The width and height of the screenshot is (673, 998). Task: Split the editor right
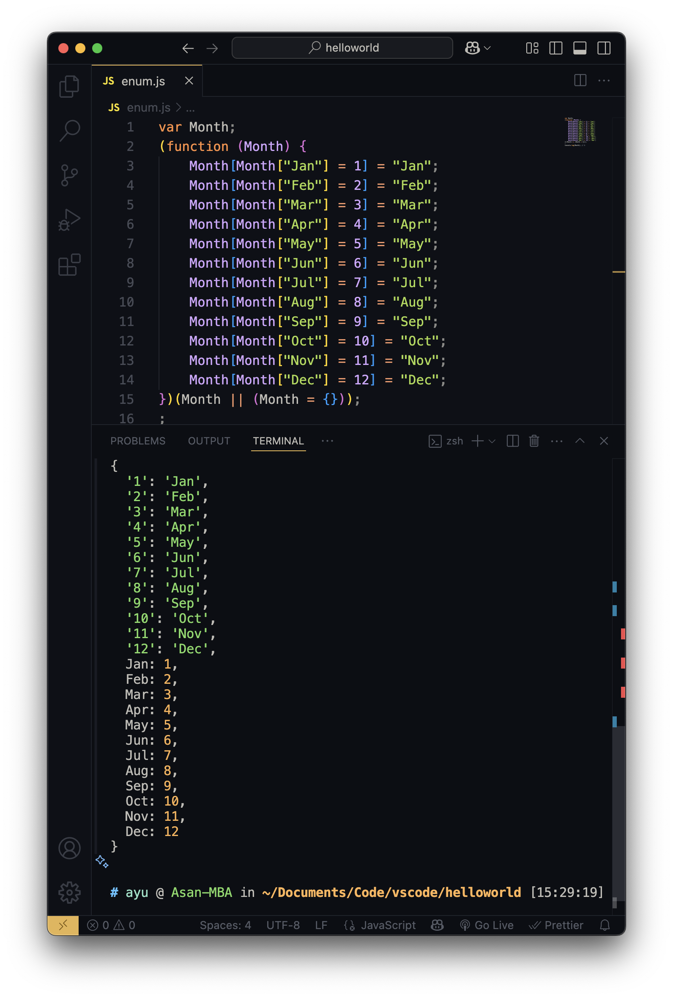580,80
